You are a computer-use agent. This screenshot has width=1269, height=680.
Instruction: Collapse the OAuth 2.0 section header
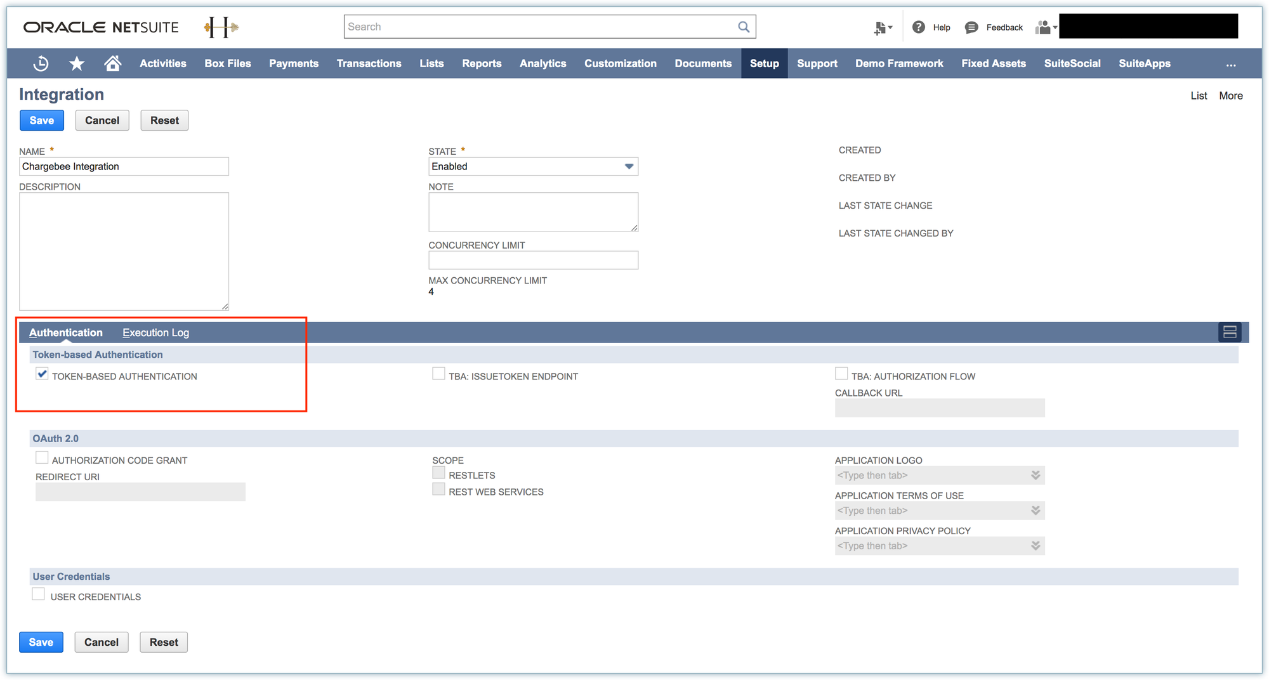tap(634, 438)
